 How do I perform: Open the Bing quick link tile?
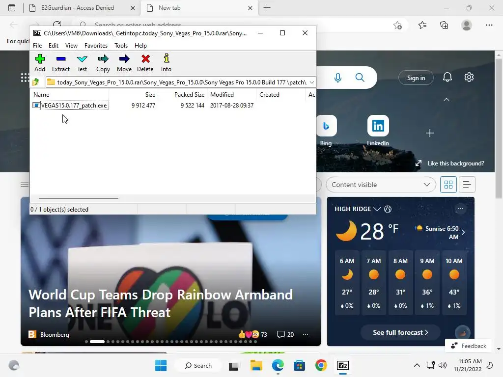[326, 131]
